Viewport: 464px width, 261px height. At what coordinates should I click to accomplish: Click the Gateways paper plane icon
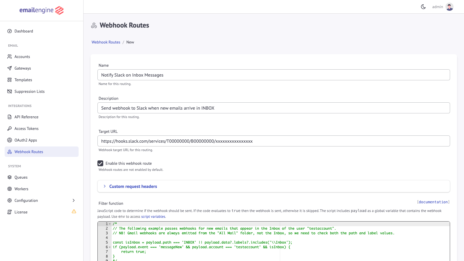pyautogui.click(x=10, y=68)
